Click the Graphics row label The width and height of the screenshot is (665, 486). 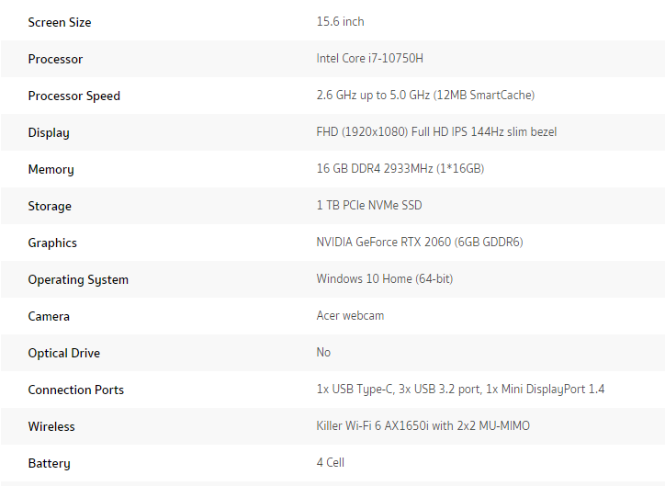tap(52, 243)
